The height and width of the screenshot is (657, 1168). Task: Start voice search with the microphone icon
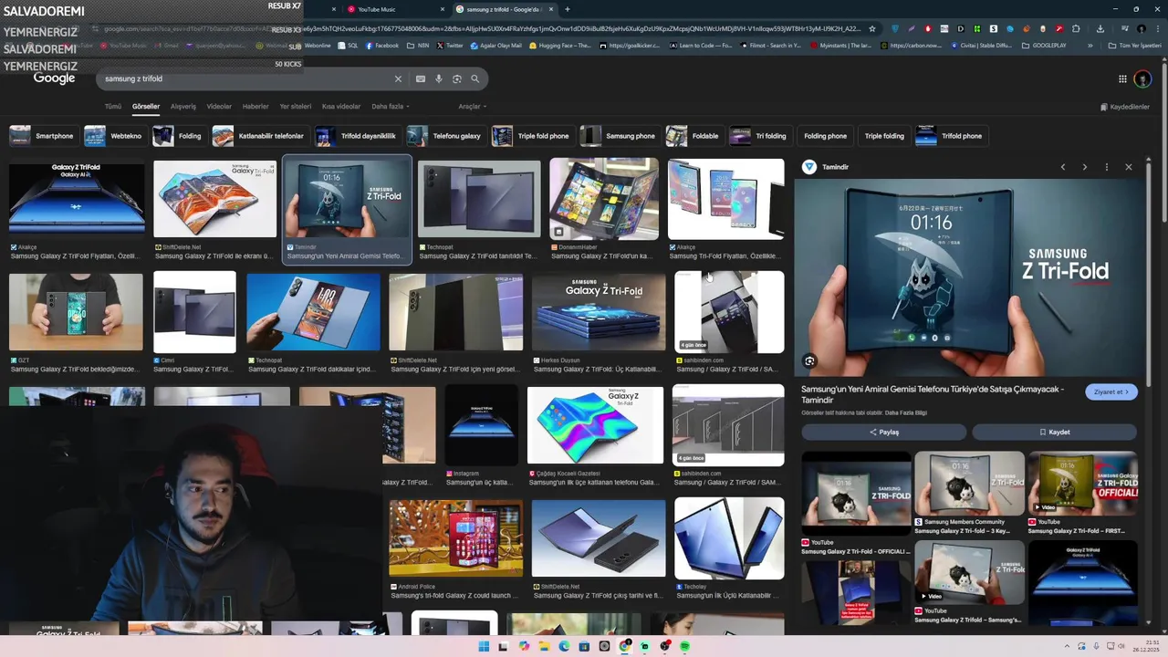439,78
